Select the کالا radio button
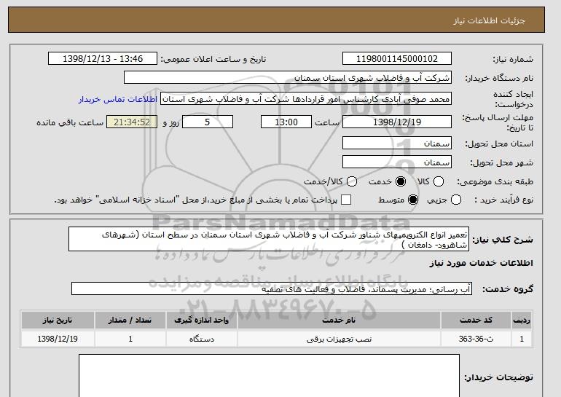 (439, 181)
